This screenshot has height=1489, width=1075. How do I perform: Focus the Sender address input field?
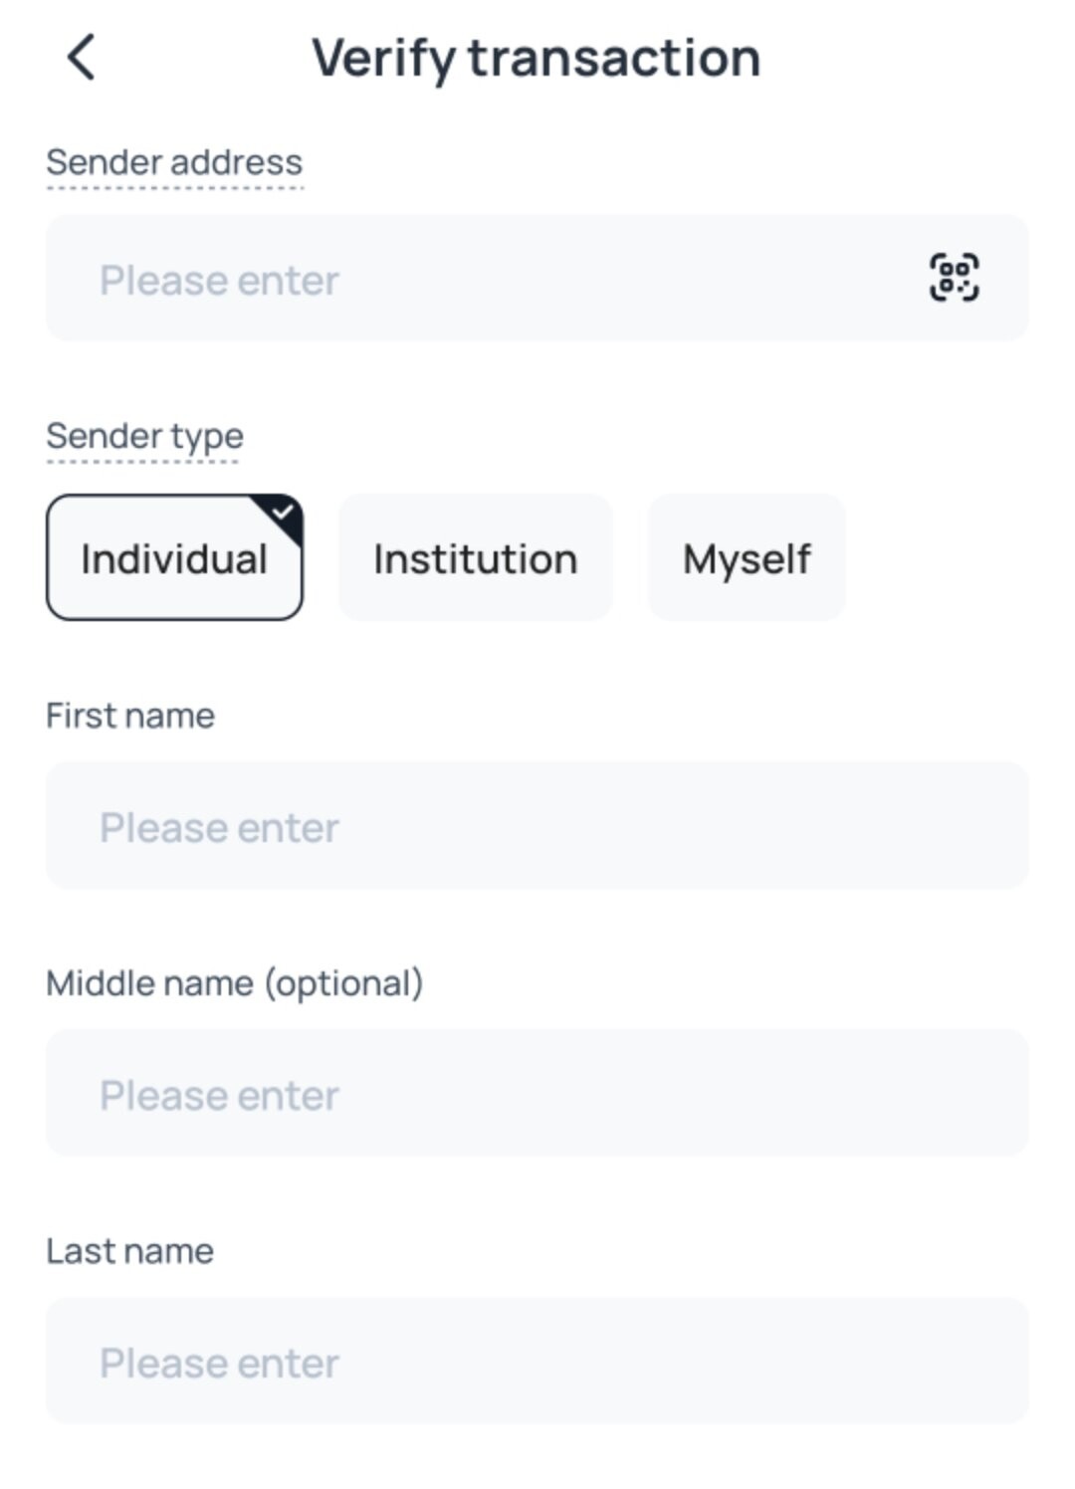[x=537, y=278]
